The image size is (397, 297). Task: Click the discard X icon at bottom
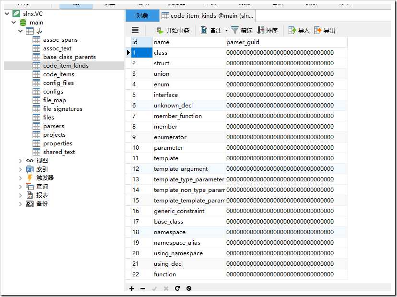pyautogui.click(x=166, y=288)
